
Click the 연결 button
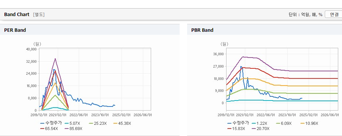click(x=334, y=15)
